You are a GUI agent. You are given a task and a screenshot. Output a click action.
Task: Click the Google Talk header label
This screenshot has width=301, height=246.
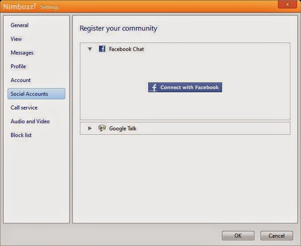pyautogui.click(x=123, y=129)
